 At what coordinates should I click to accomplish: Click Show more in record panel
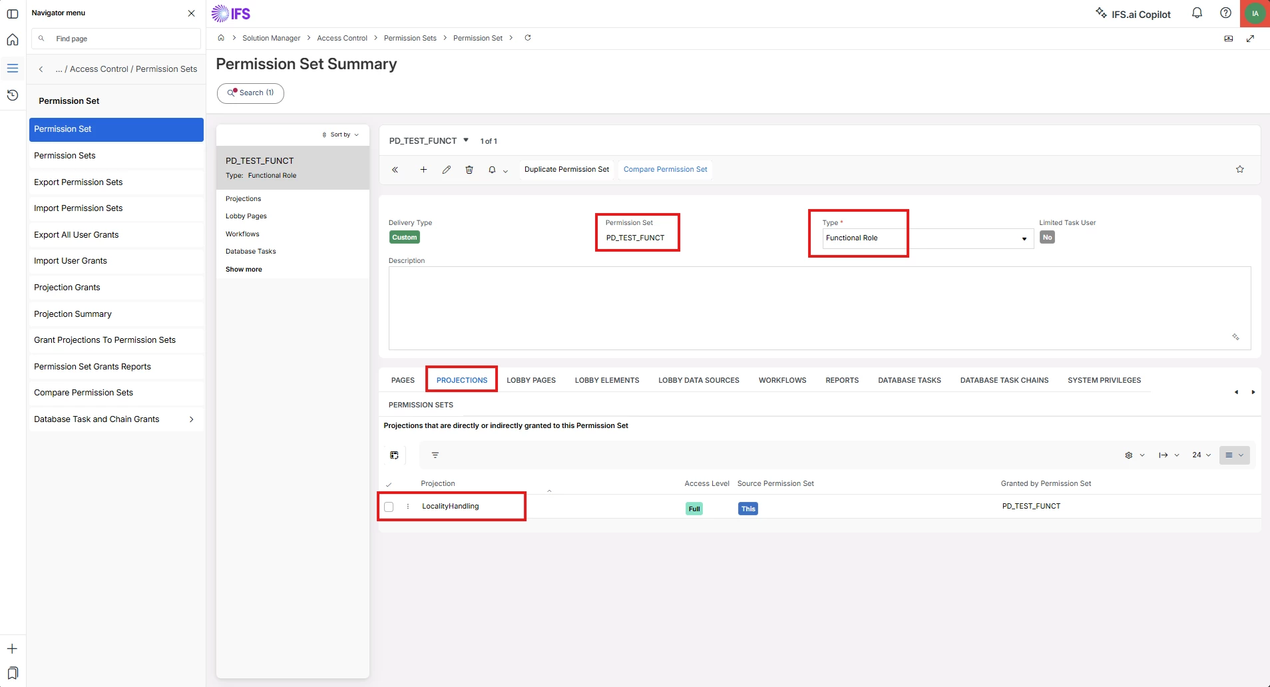pyautogui.click(x=244, y=270)
